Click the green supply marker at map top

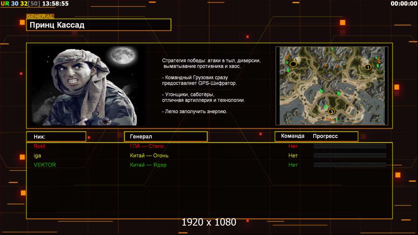click(x=332, y=49)
